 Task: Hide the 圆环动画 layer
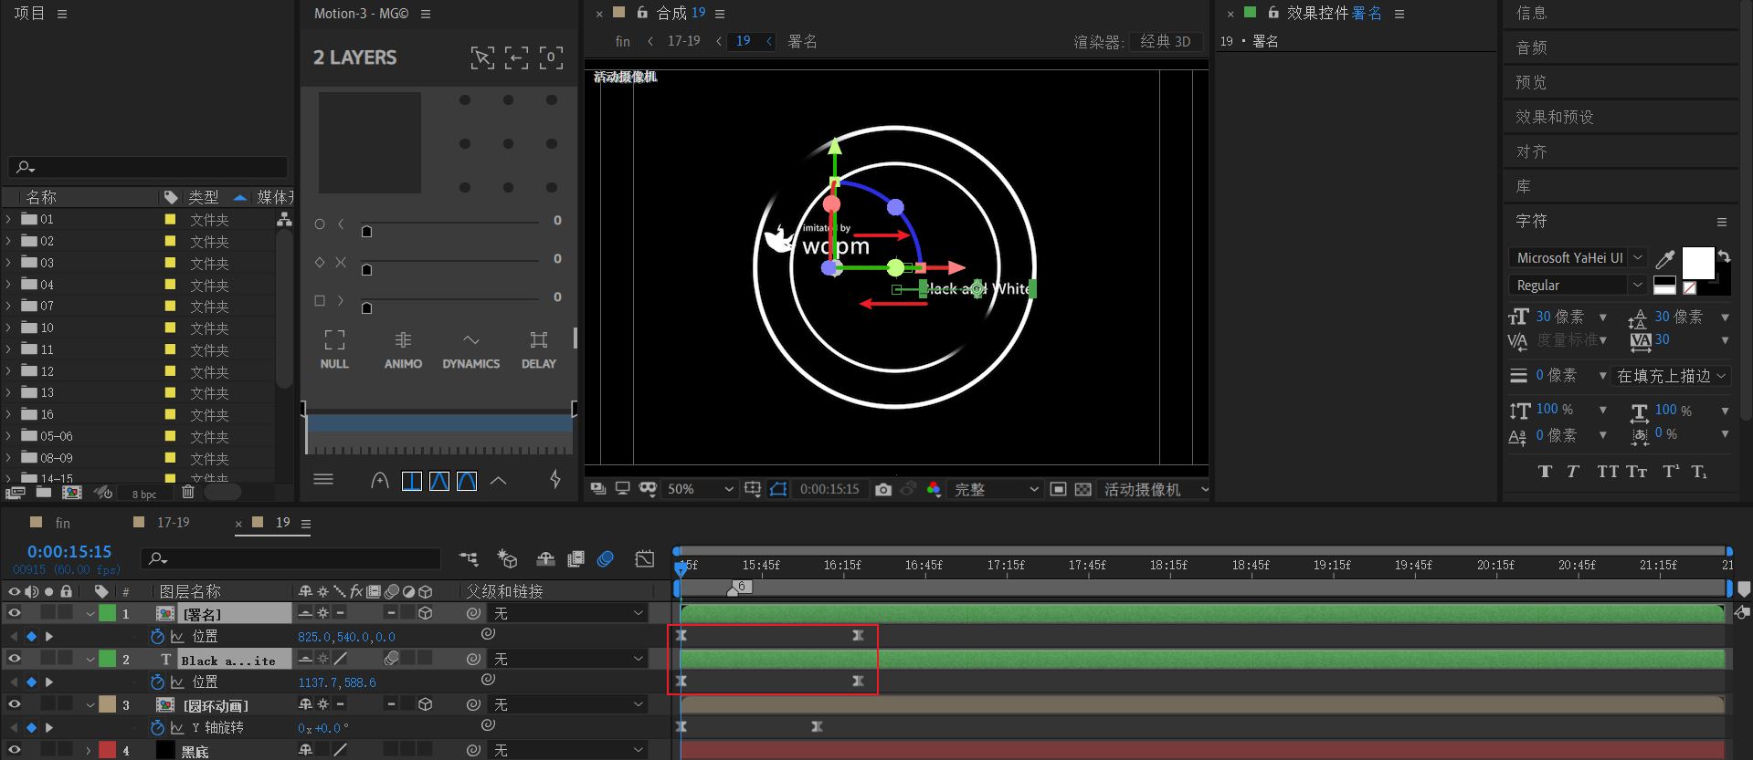(x=14, y=704)
